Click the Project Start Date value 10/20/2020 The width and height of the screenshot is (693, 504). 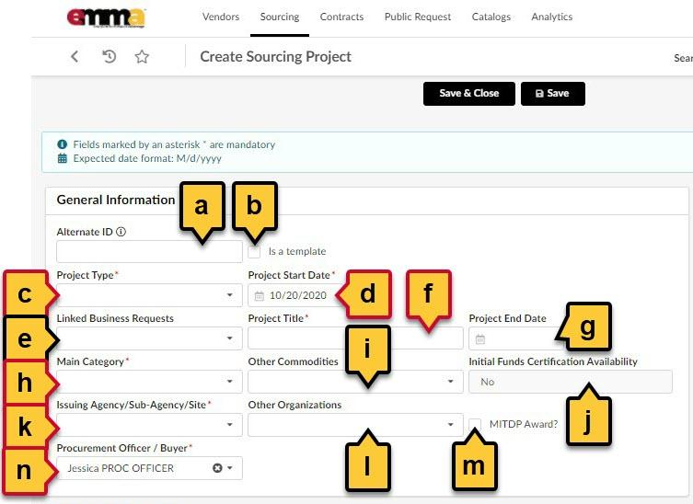(298, 295)
